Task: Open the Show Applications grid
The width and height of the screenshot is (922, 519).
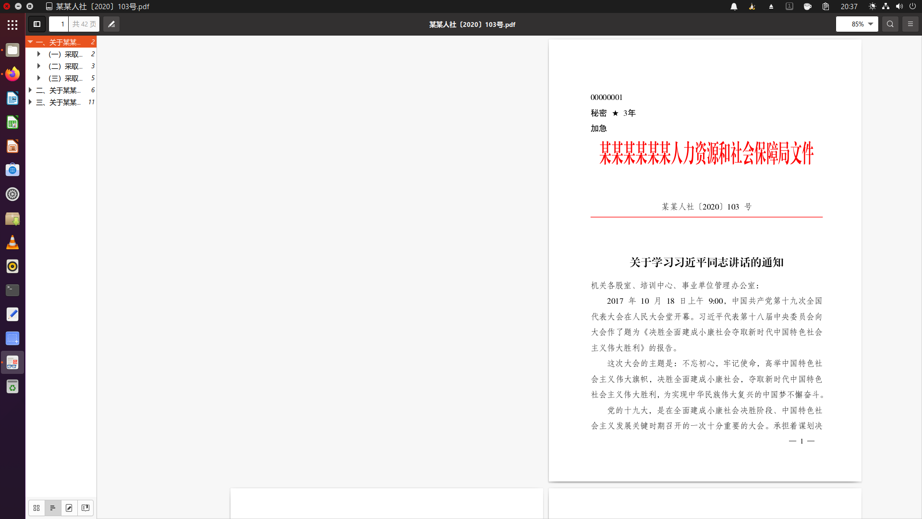Action: point(12,25)
